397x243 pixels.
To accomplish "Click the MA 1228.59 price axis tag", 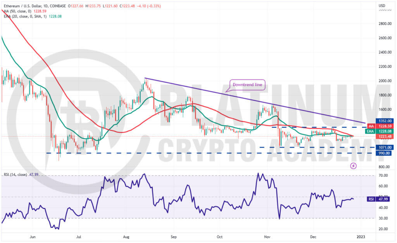I will [x=380, y=126].
